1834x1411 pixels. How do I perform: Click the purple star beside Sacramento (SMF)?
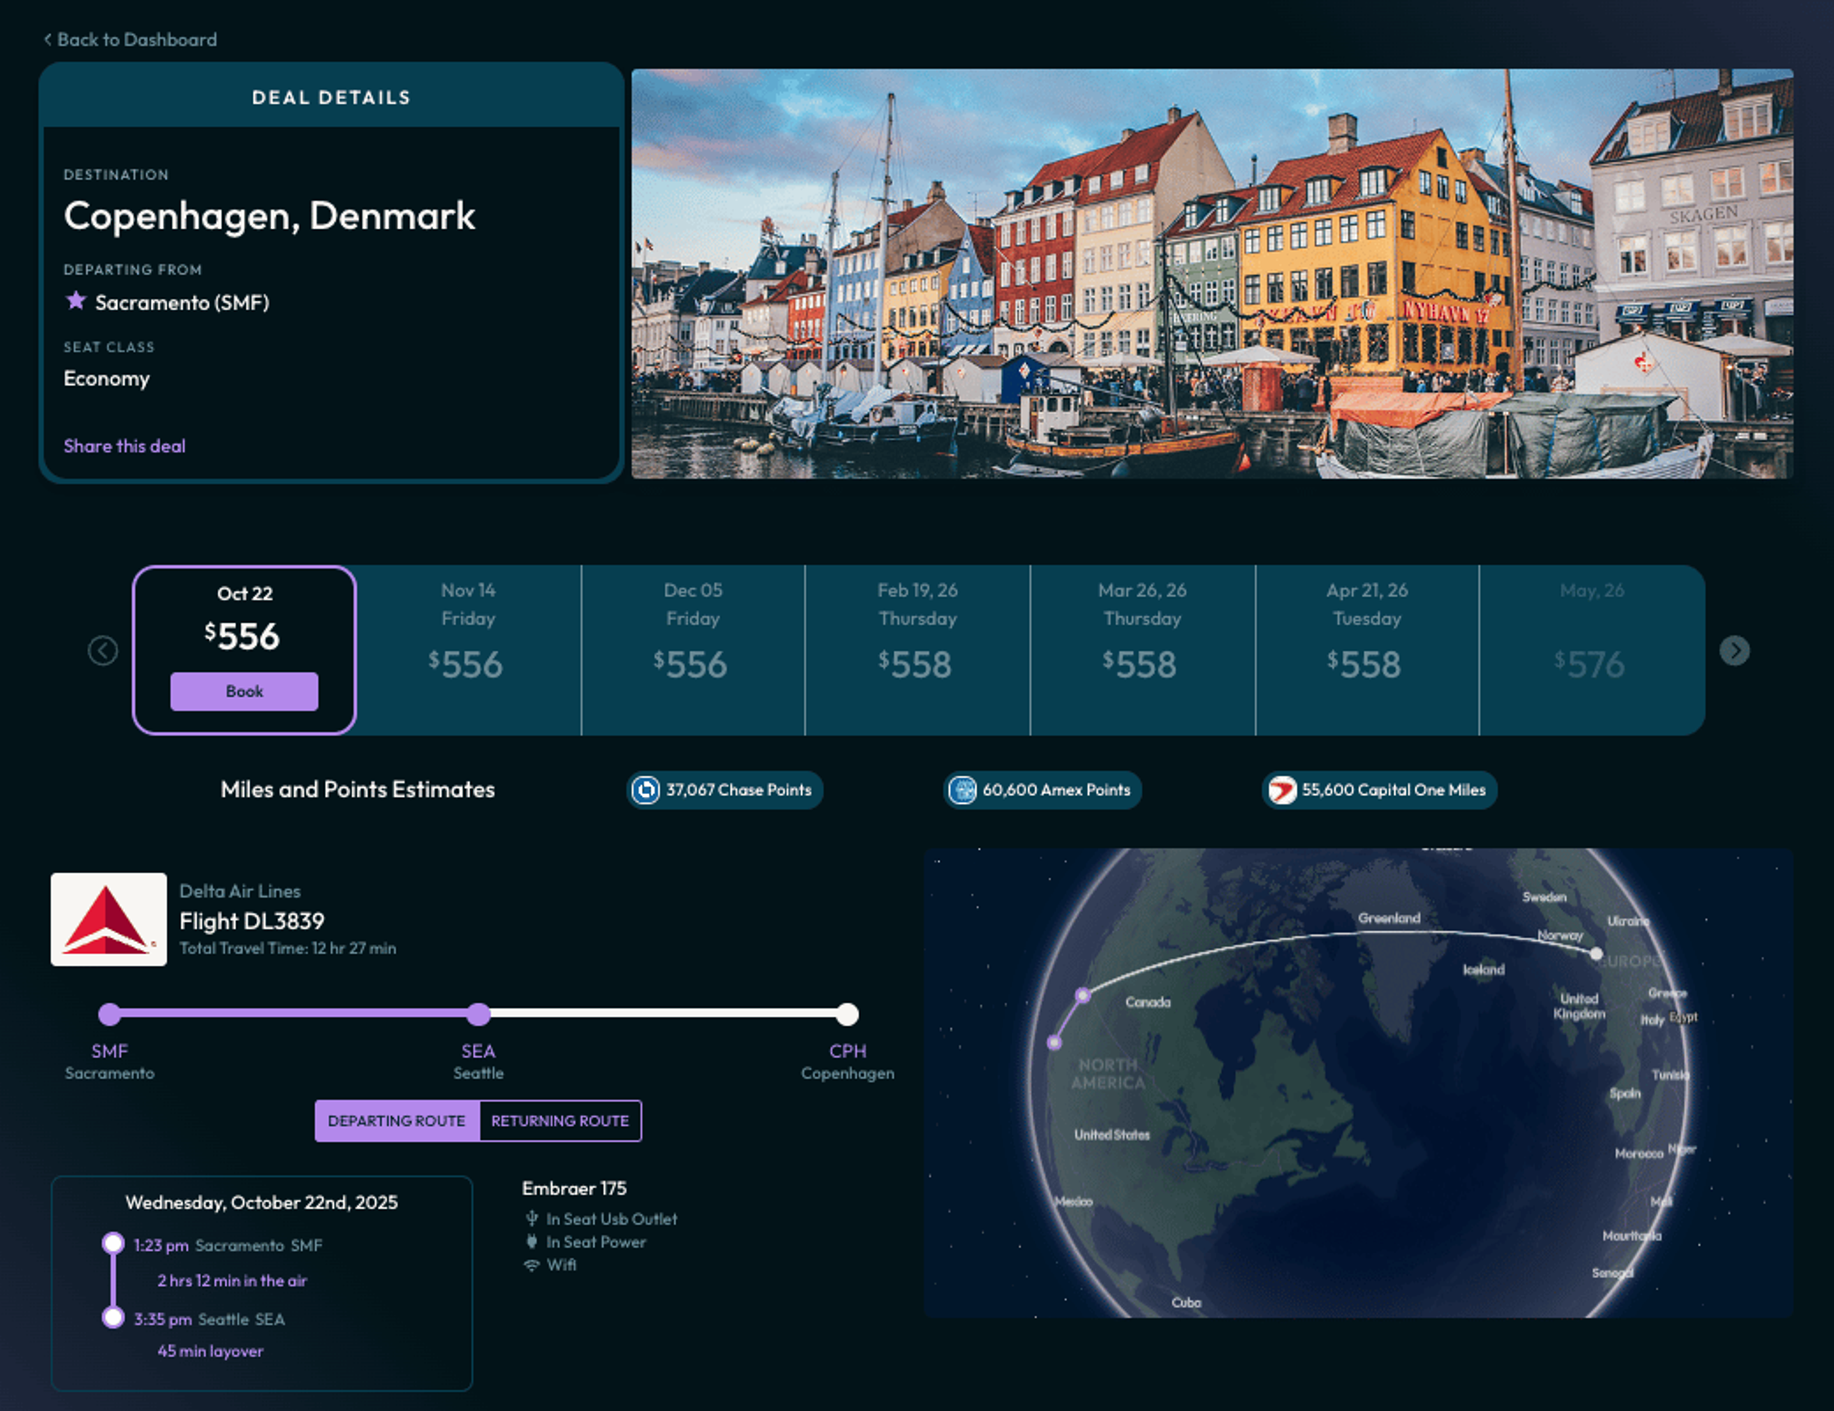pyautogui.click(x=75, y=301)
